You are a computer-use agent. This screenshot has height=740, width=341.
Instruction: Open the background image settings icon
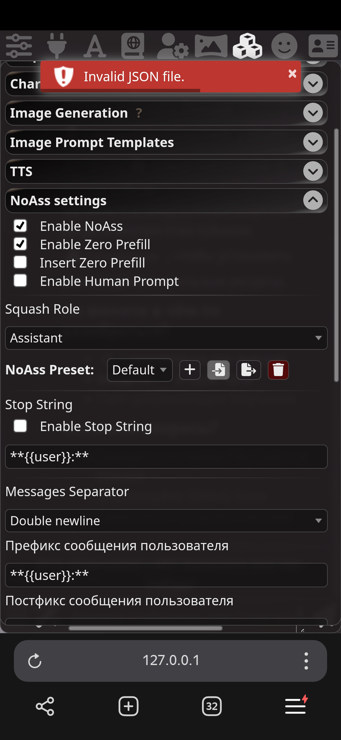211,46
